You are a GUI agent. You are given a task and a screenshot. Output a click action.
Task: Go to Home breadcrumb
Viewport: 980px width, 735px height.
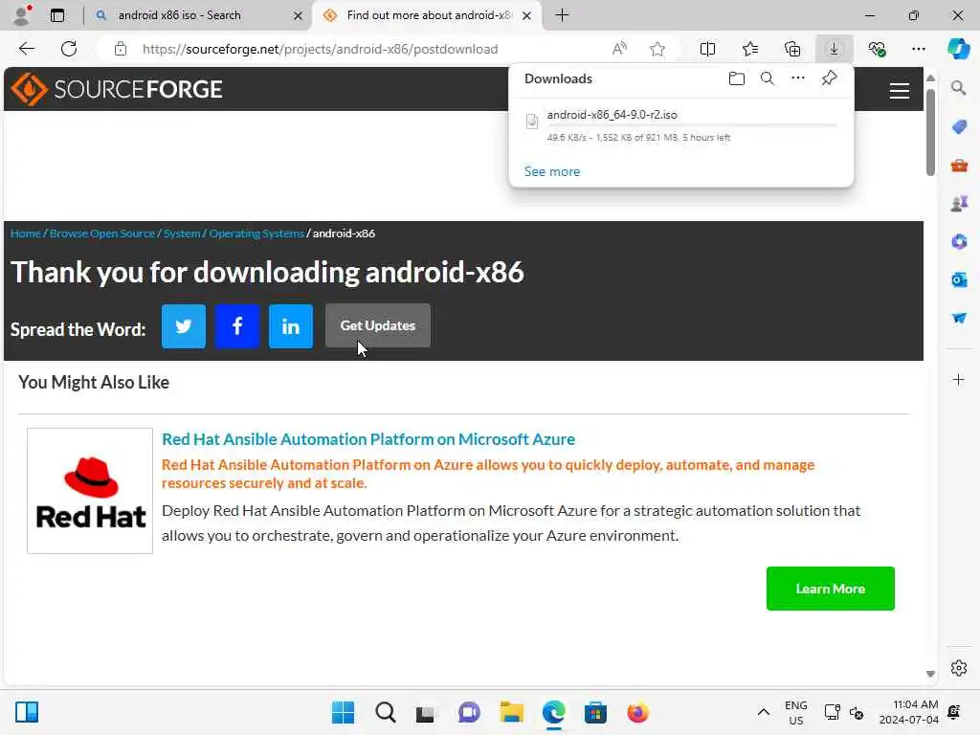26,234
